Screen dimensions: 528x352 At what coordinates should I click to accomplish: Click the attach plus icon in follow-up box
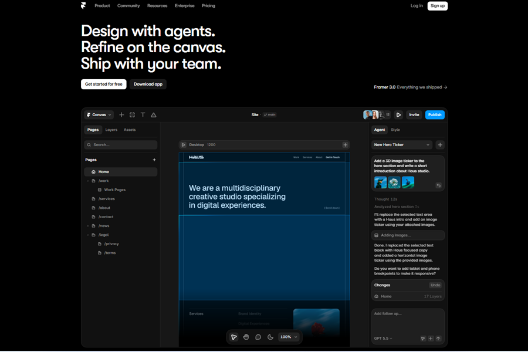point(431,339)
